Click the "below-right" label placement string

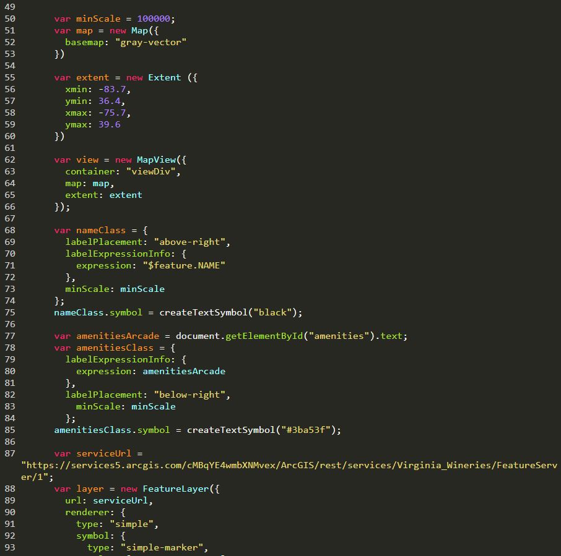pyautogui.click(x=192, y=395)
